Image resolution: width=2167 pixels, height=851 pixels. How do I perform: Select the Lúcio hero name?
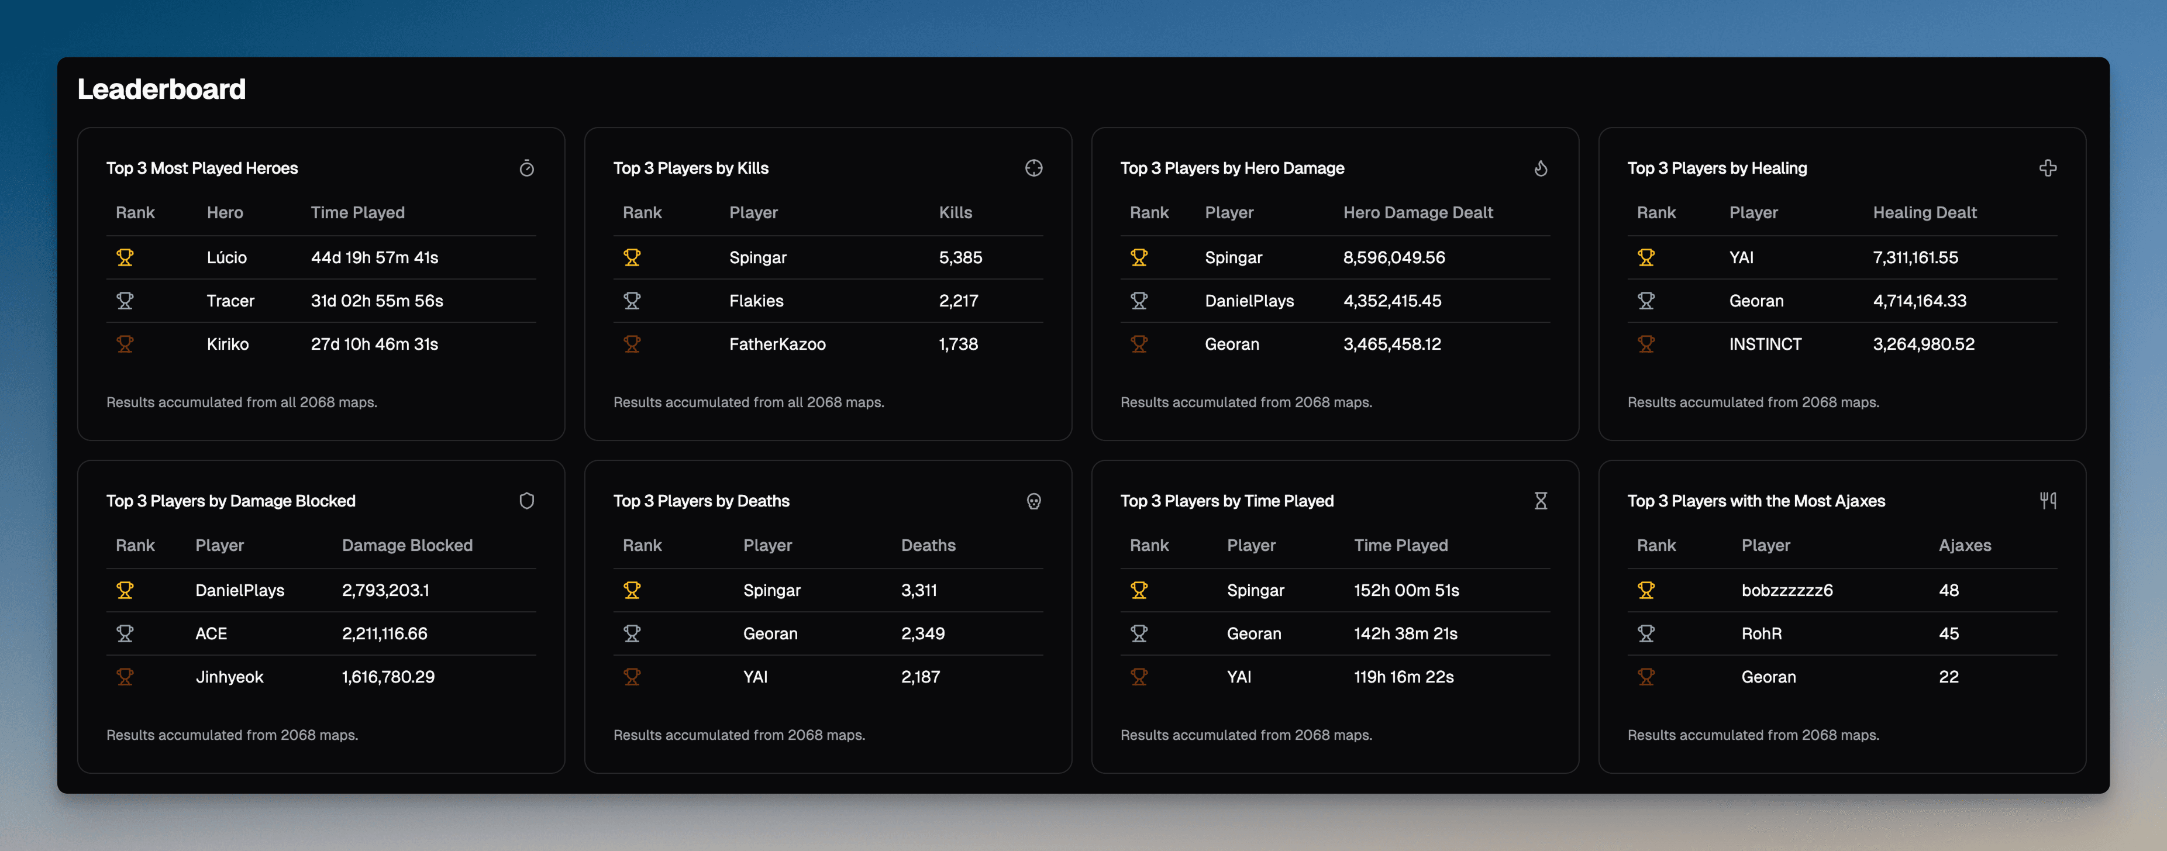[227, 257]
